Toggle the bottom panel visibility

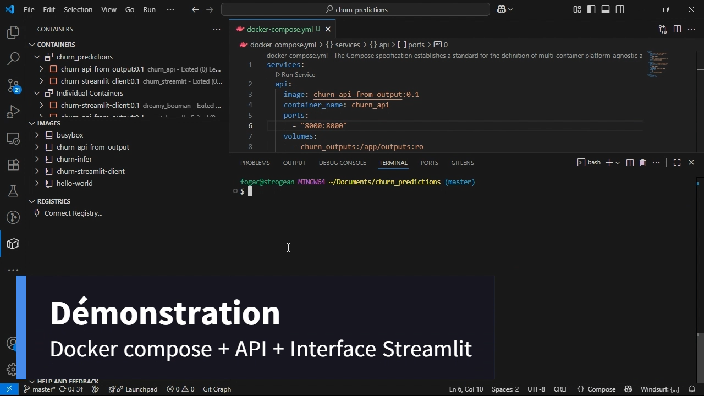pyautogui.click(x=606, y=9)
